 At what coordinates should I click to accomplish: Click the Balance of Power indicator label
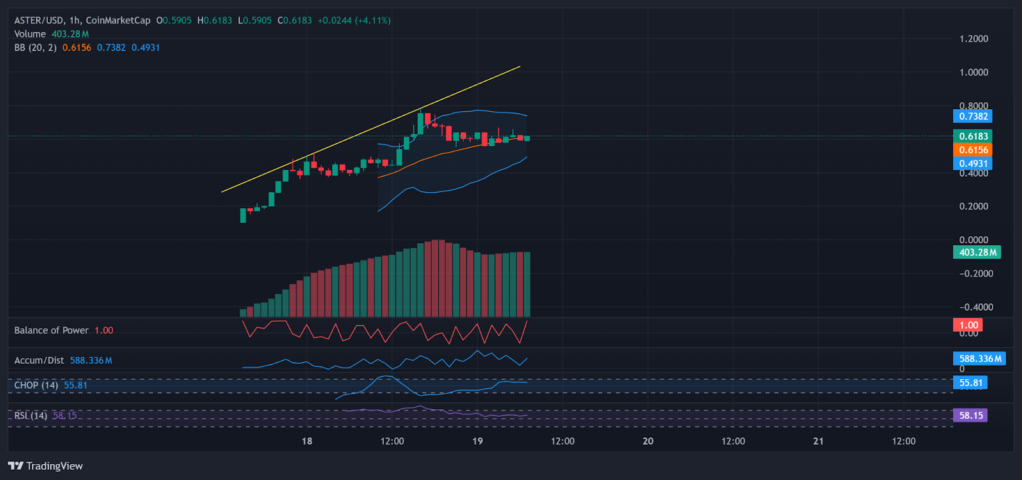pos(51,330)
